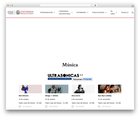Click the red close window dot

8,5
